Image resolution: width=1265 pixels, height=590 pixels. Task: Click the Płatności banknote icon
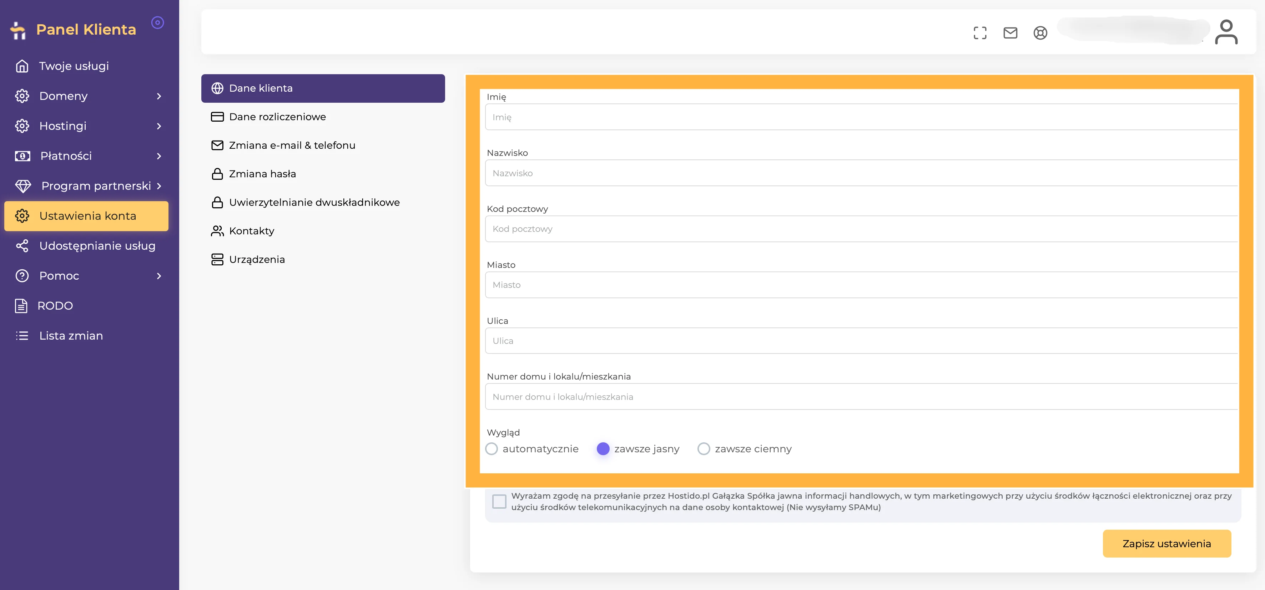click(x=22, y=156)
